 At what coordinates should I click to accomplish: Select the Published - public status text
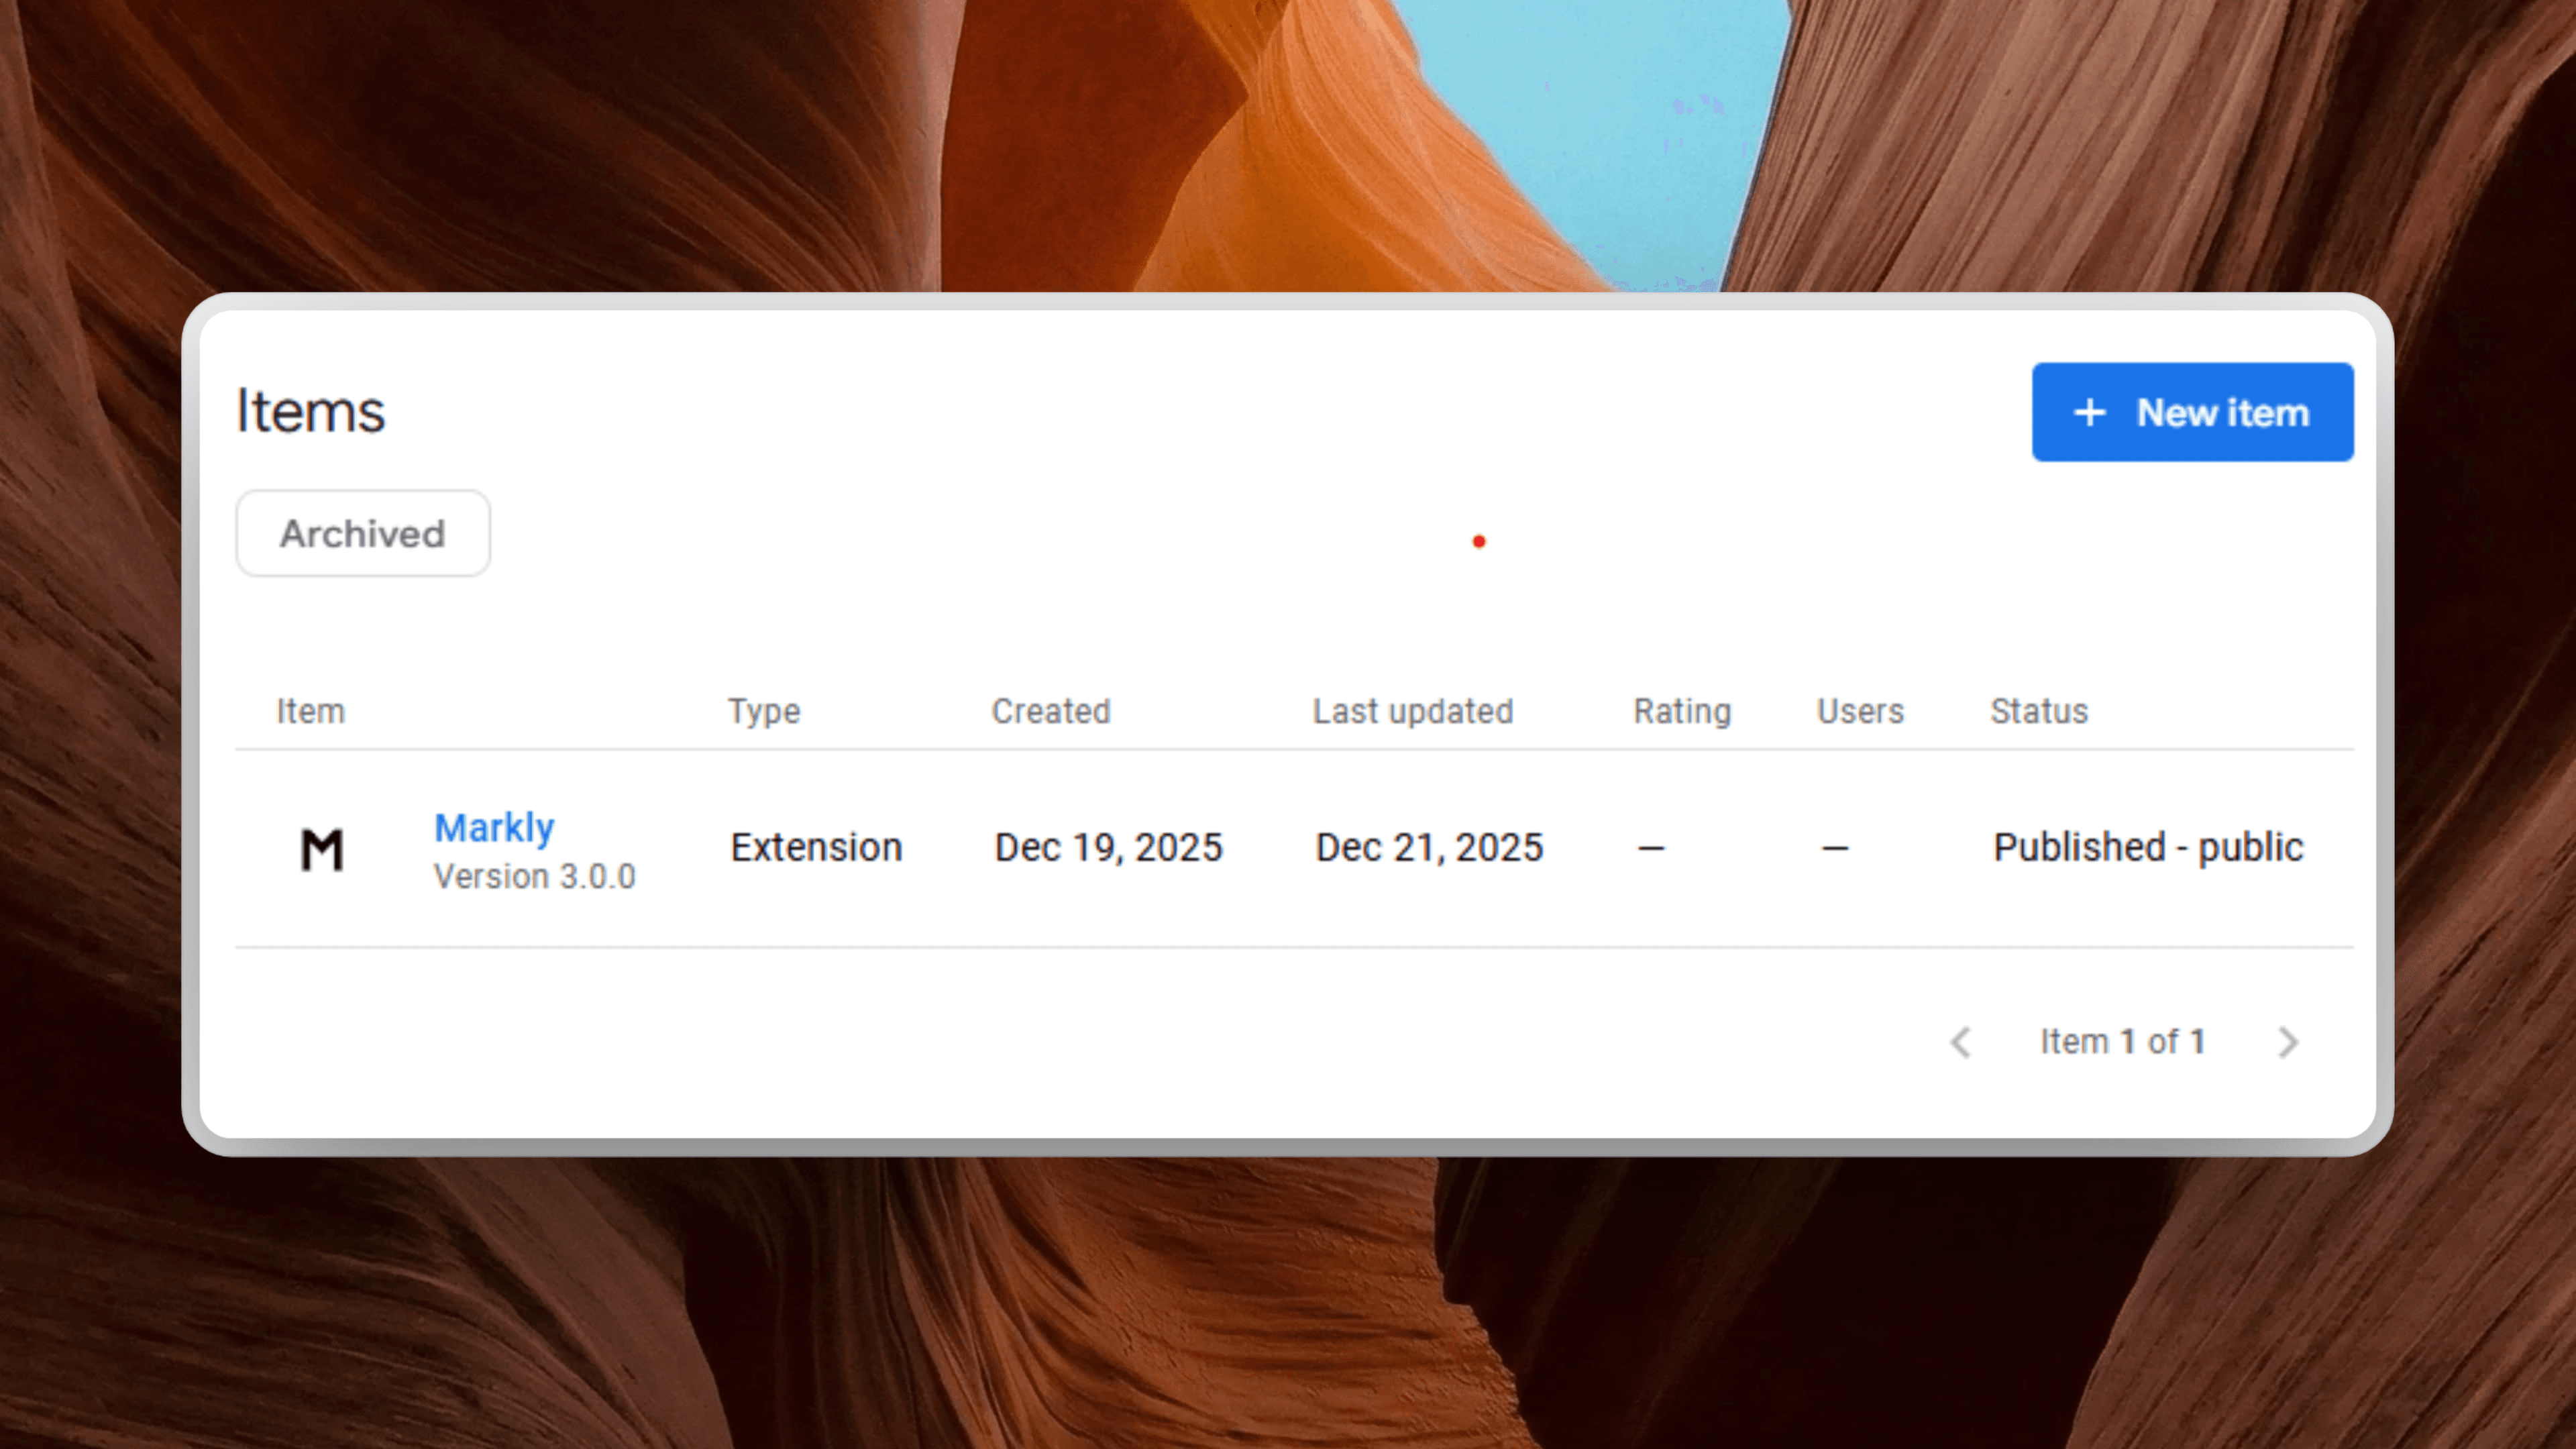point(2148,847)
